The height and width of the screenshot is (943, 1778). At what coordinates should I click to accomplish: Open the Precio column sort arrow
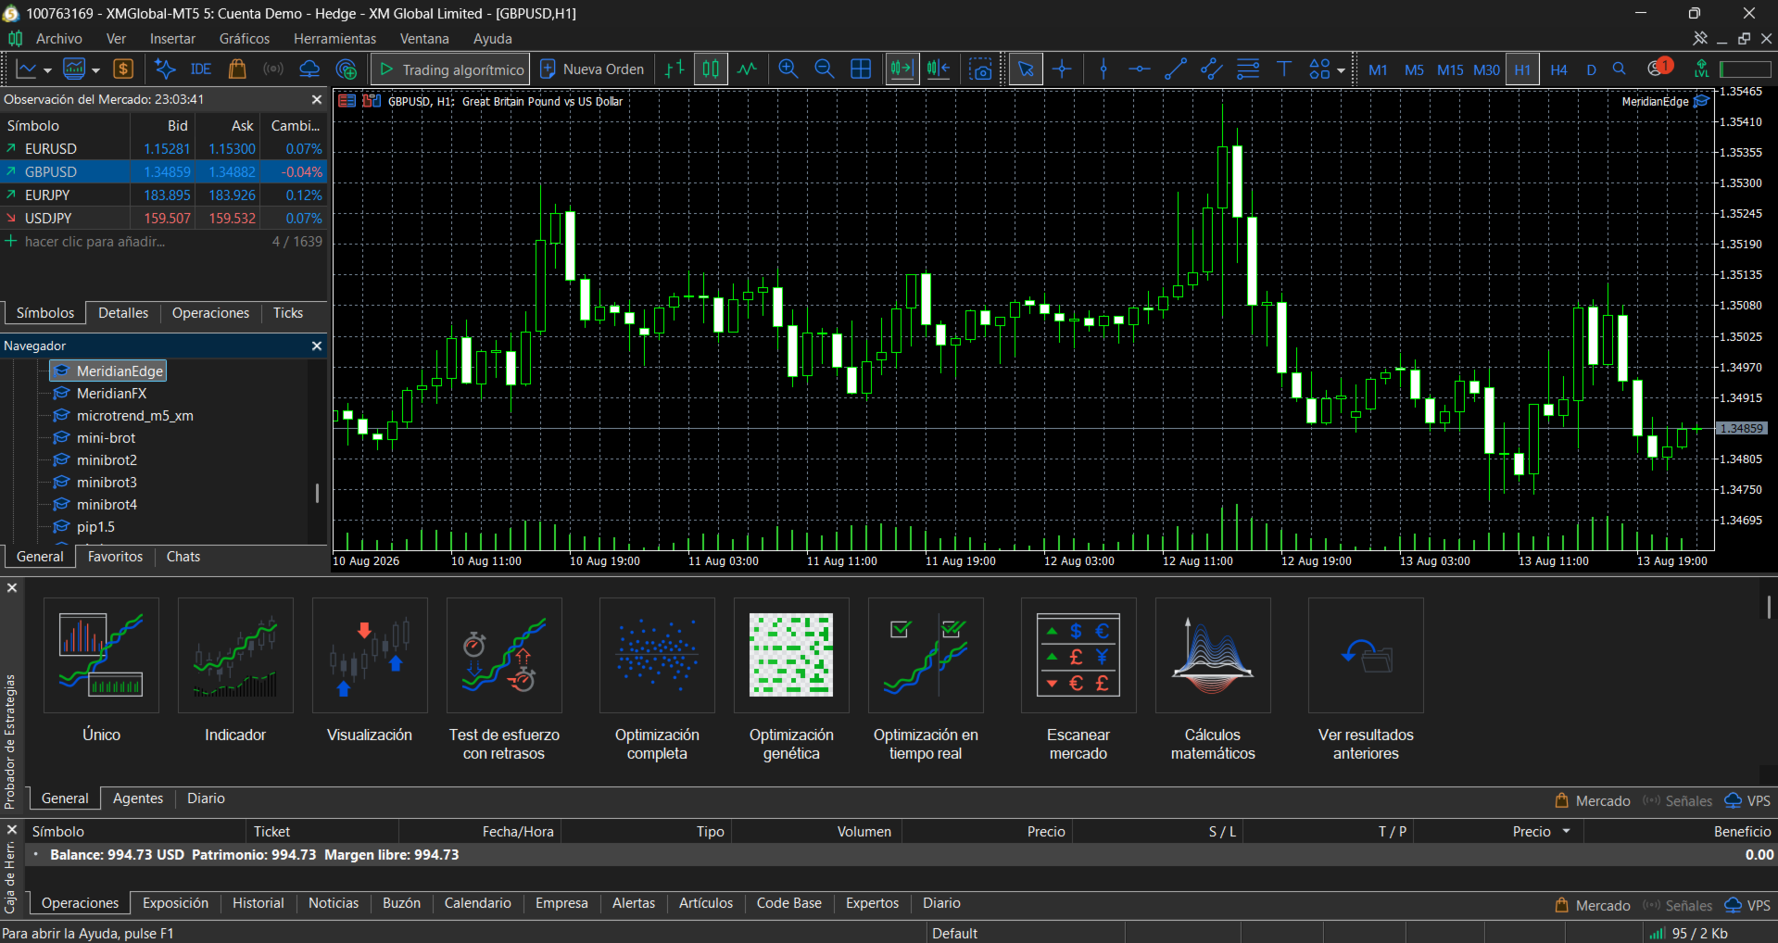pyautogui.click(x=1567, y=831)
